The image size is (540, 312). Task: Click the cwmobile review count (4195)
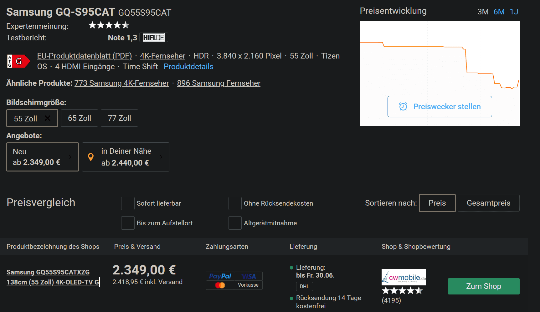tap(391, 300)
